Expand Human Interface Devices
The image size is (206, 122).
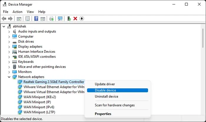coord(9,52)
